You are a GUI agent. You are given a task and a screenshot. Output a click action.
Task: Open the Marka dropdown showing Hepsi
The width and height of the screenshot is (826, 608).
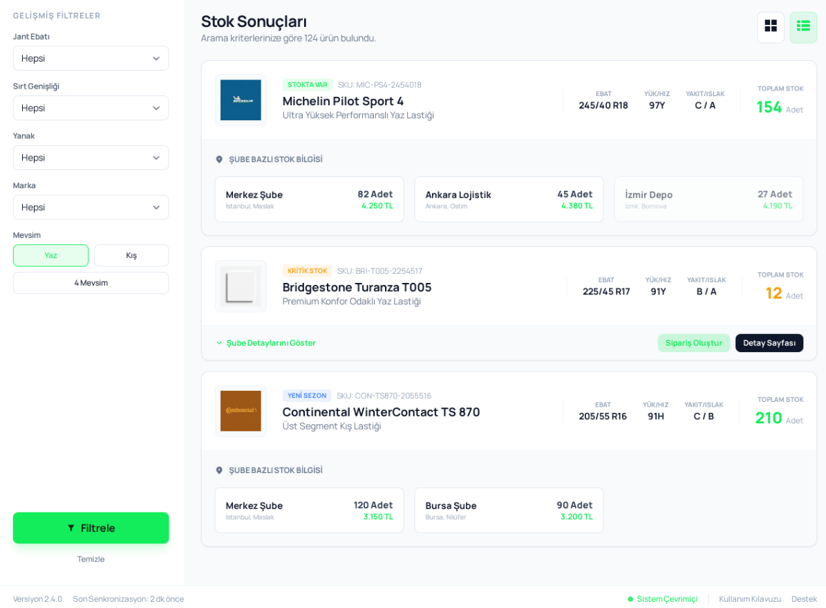(91, 207)
